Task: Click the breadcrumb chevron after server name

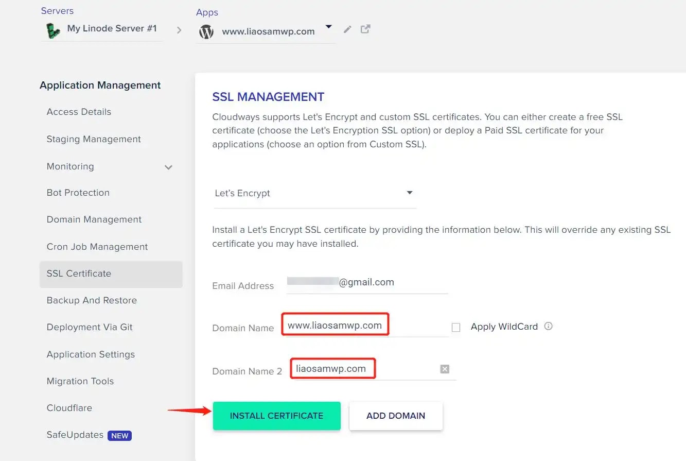Action: 179,30
